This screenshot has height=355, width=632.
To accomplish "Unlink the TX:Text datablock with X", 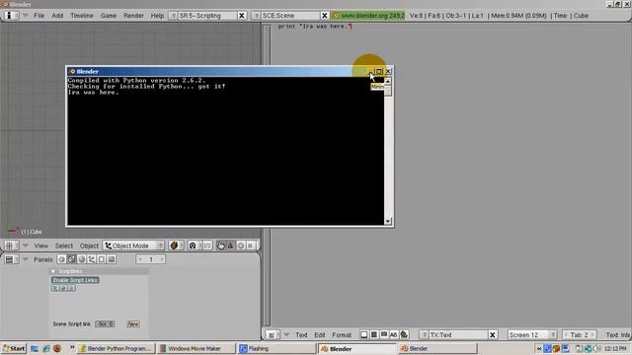I will tap(492, 335).
